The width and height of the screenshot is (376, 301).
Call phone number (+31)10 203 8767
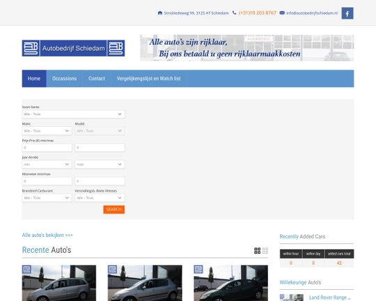(258, 13)
